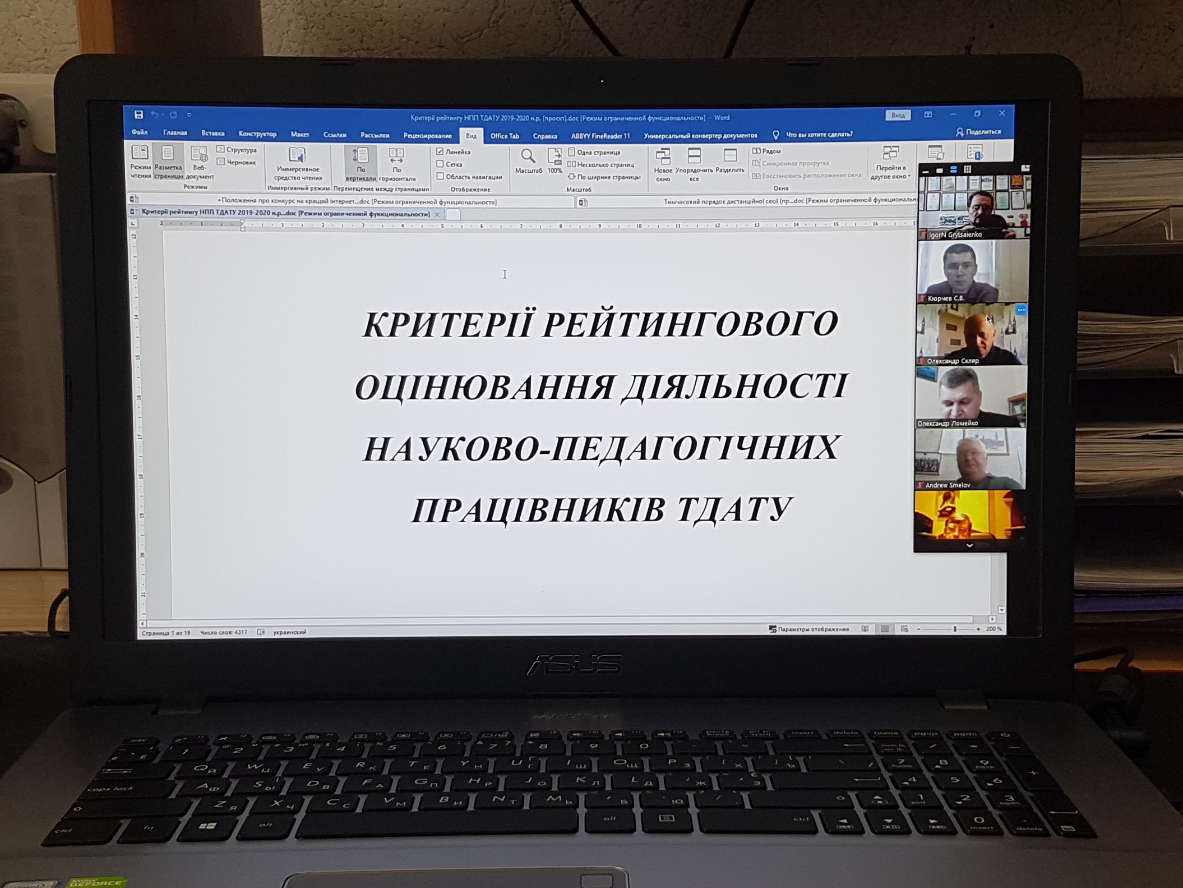
Task: Click the Вход sign-in button
Action: tap(898, 115)
